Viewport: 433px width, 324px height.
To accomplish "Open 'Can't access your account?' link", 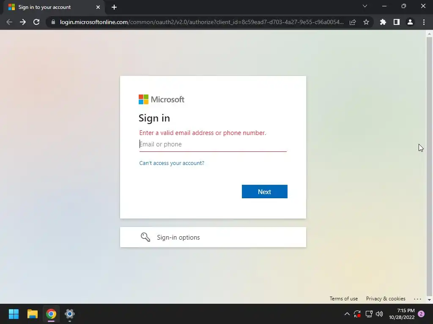I will point(172,163).
